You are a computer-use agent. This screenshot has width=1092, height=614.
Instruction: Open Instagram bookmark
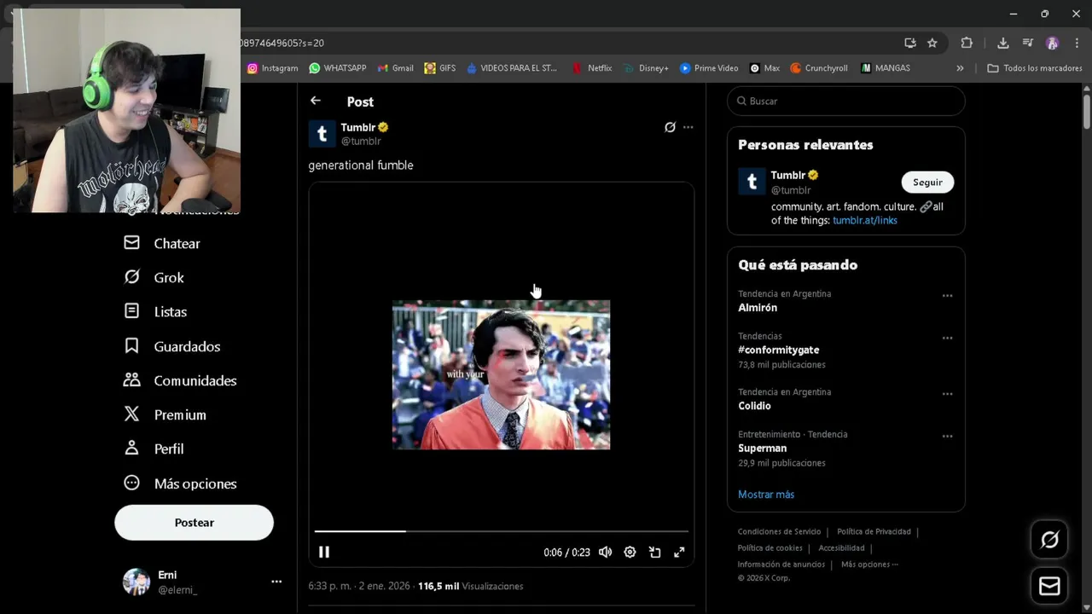272,68
